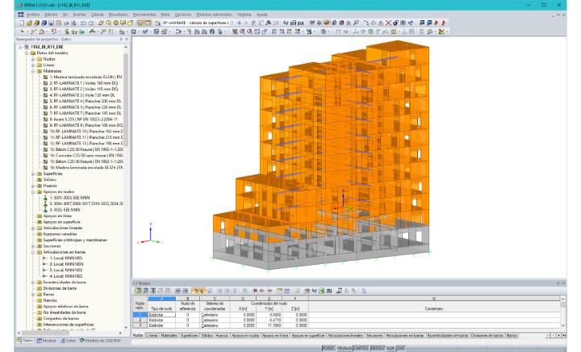Collapse the 1102_IB_R11_EXE root node
The width and height of the screenshot is (581, 352).
20,47
